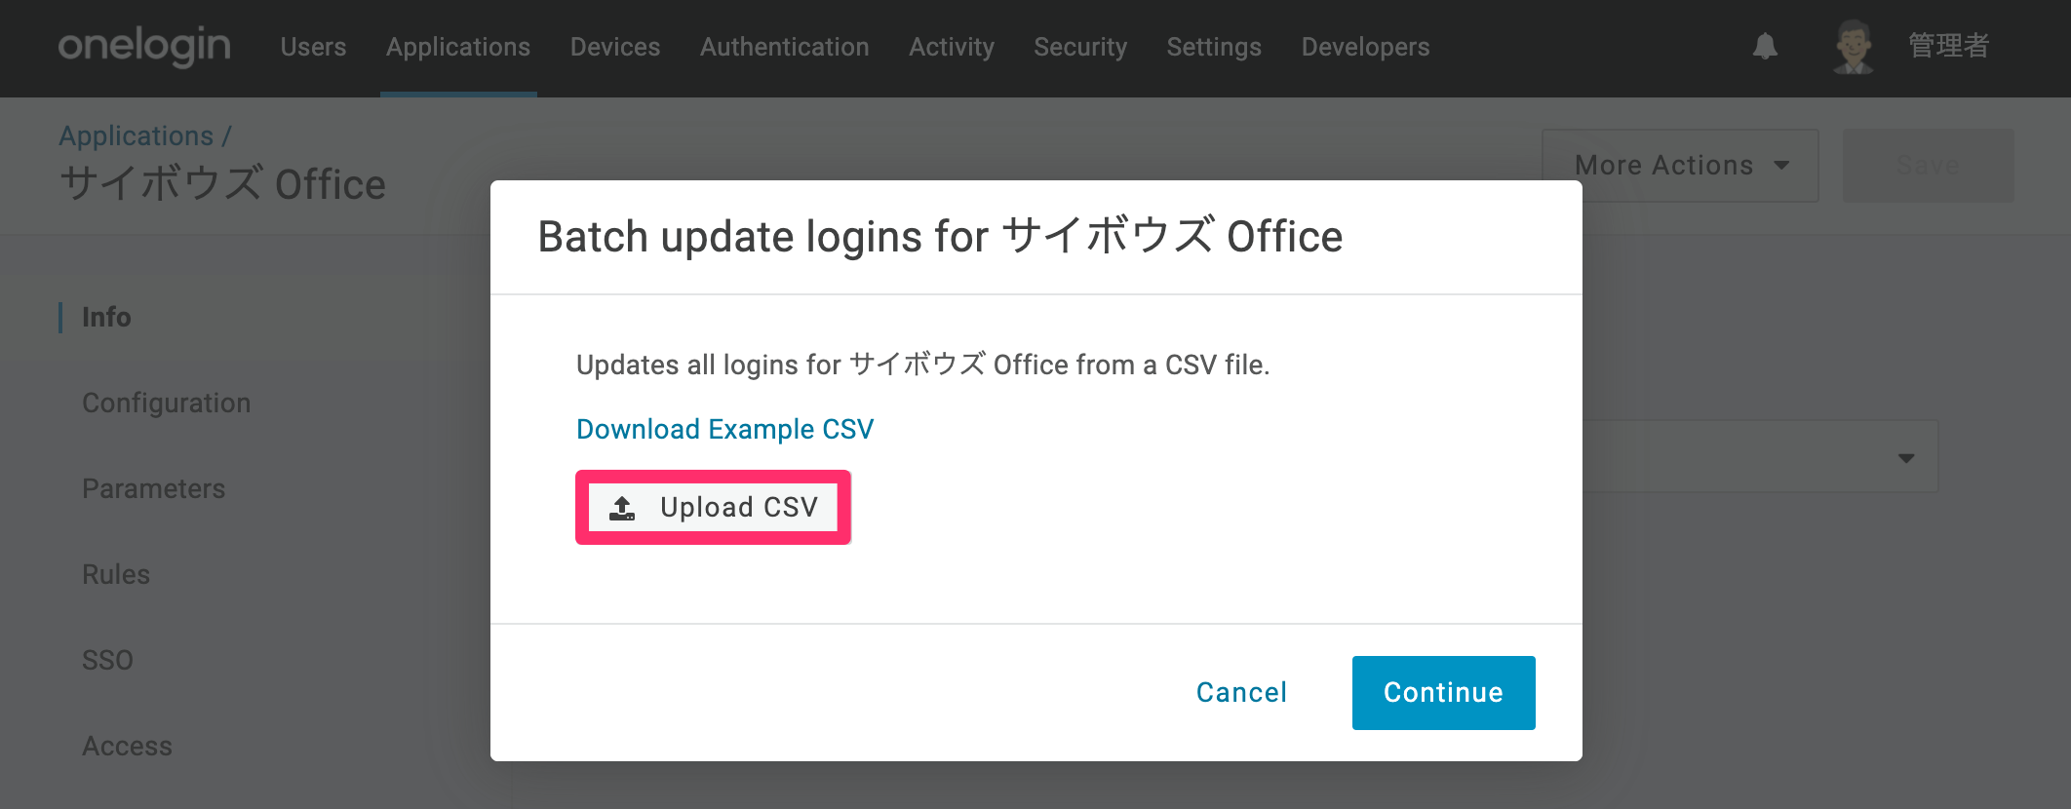2071x809 pixels.
Task: Switch to the Configuration tab
Action: 166,403
